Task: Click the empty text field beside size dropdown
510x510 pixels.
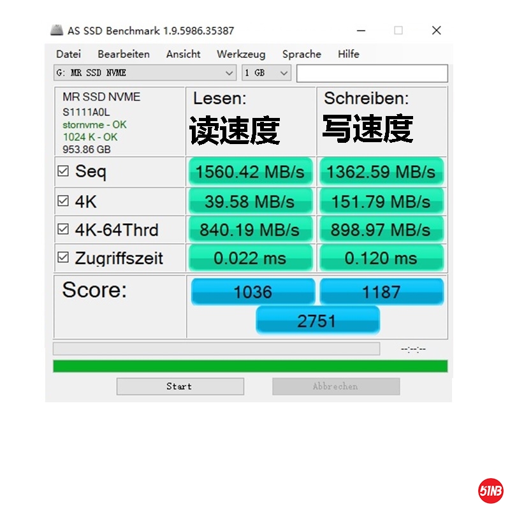Action: (x=372, y=73)
